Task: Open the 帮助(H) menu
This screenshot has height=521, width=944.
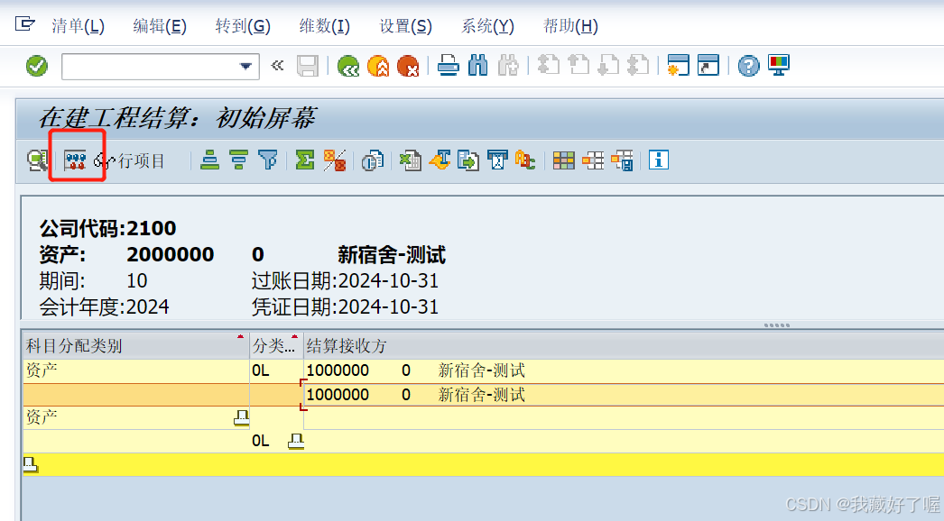Action: pos(570,26)
